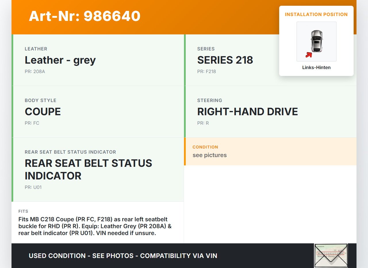Click the Links-Hinten position caption
Viewport: 368px width, 268px height.
pos(316,68)
